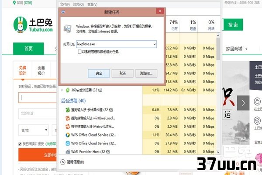
Task: Click the scrollbar up arrow in Task Manager
Action: tap(218, 35)
